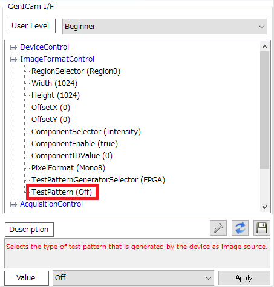The image size is (274, 287).
Task: Click the User Level button
Action: [31, 26]
